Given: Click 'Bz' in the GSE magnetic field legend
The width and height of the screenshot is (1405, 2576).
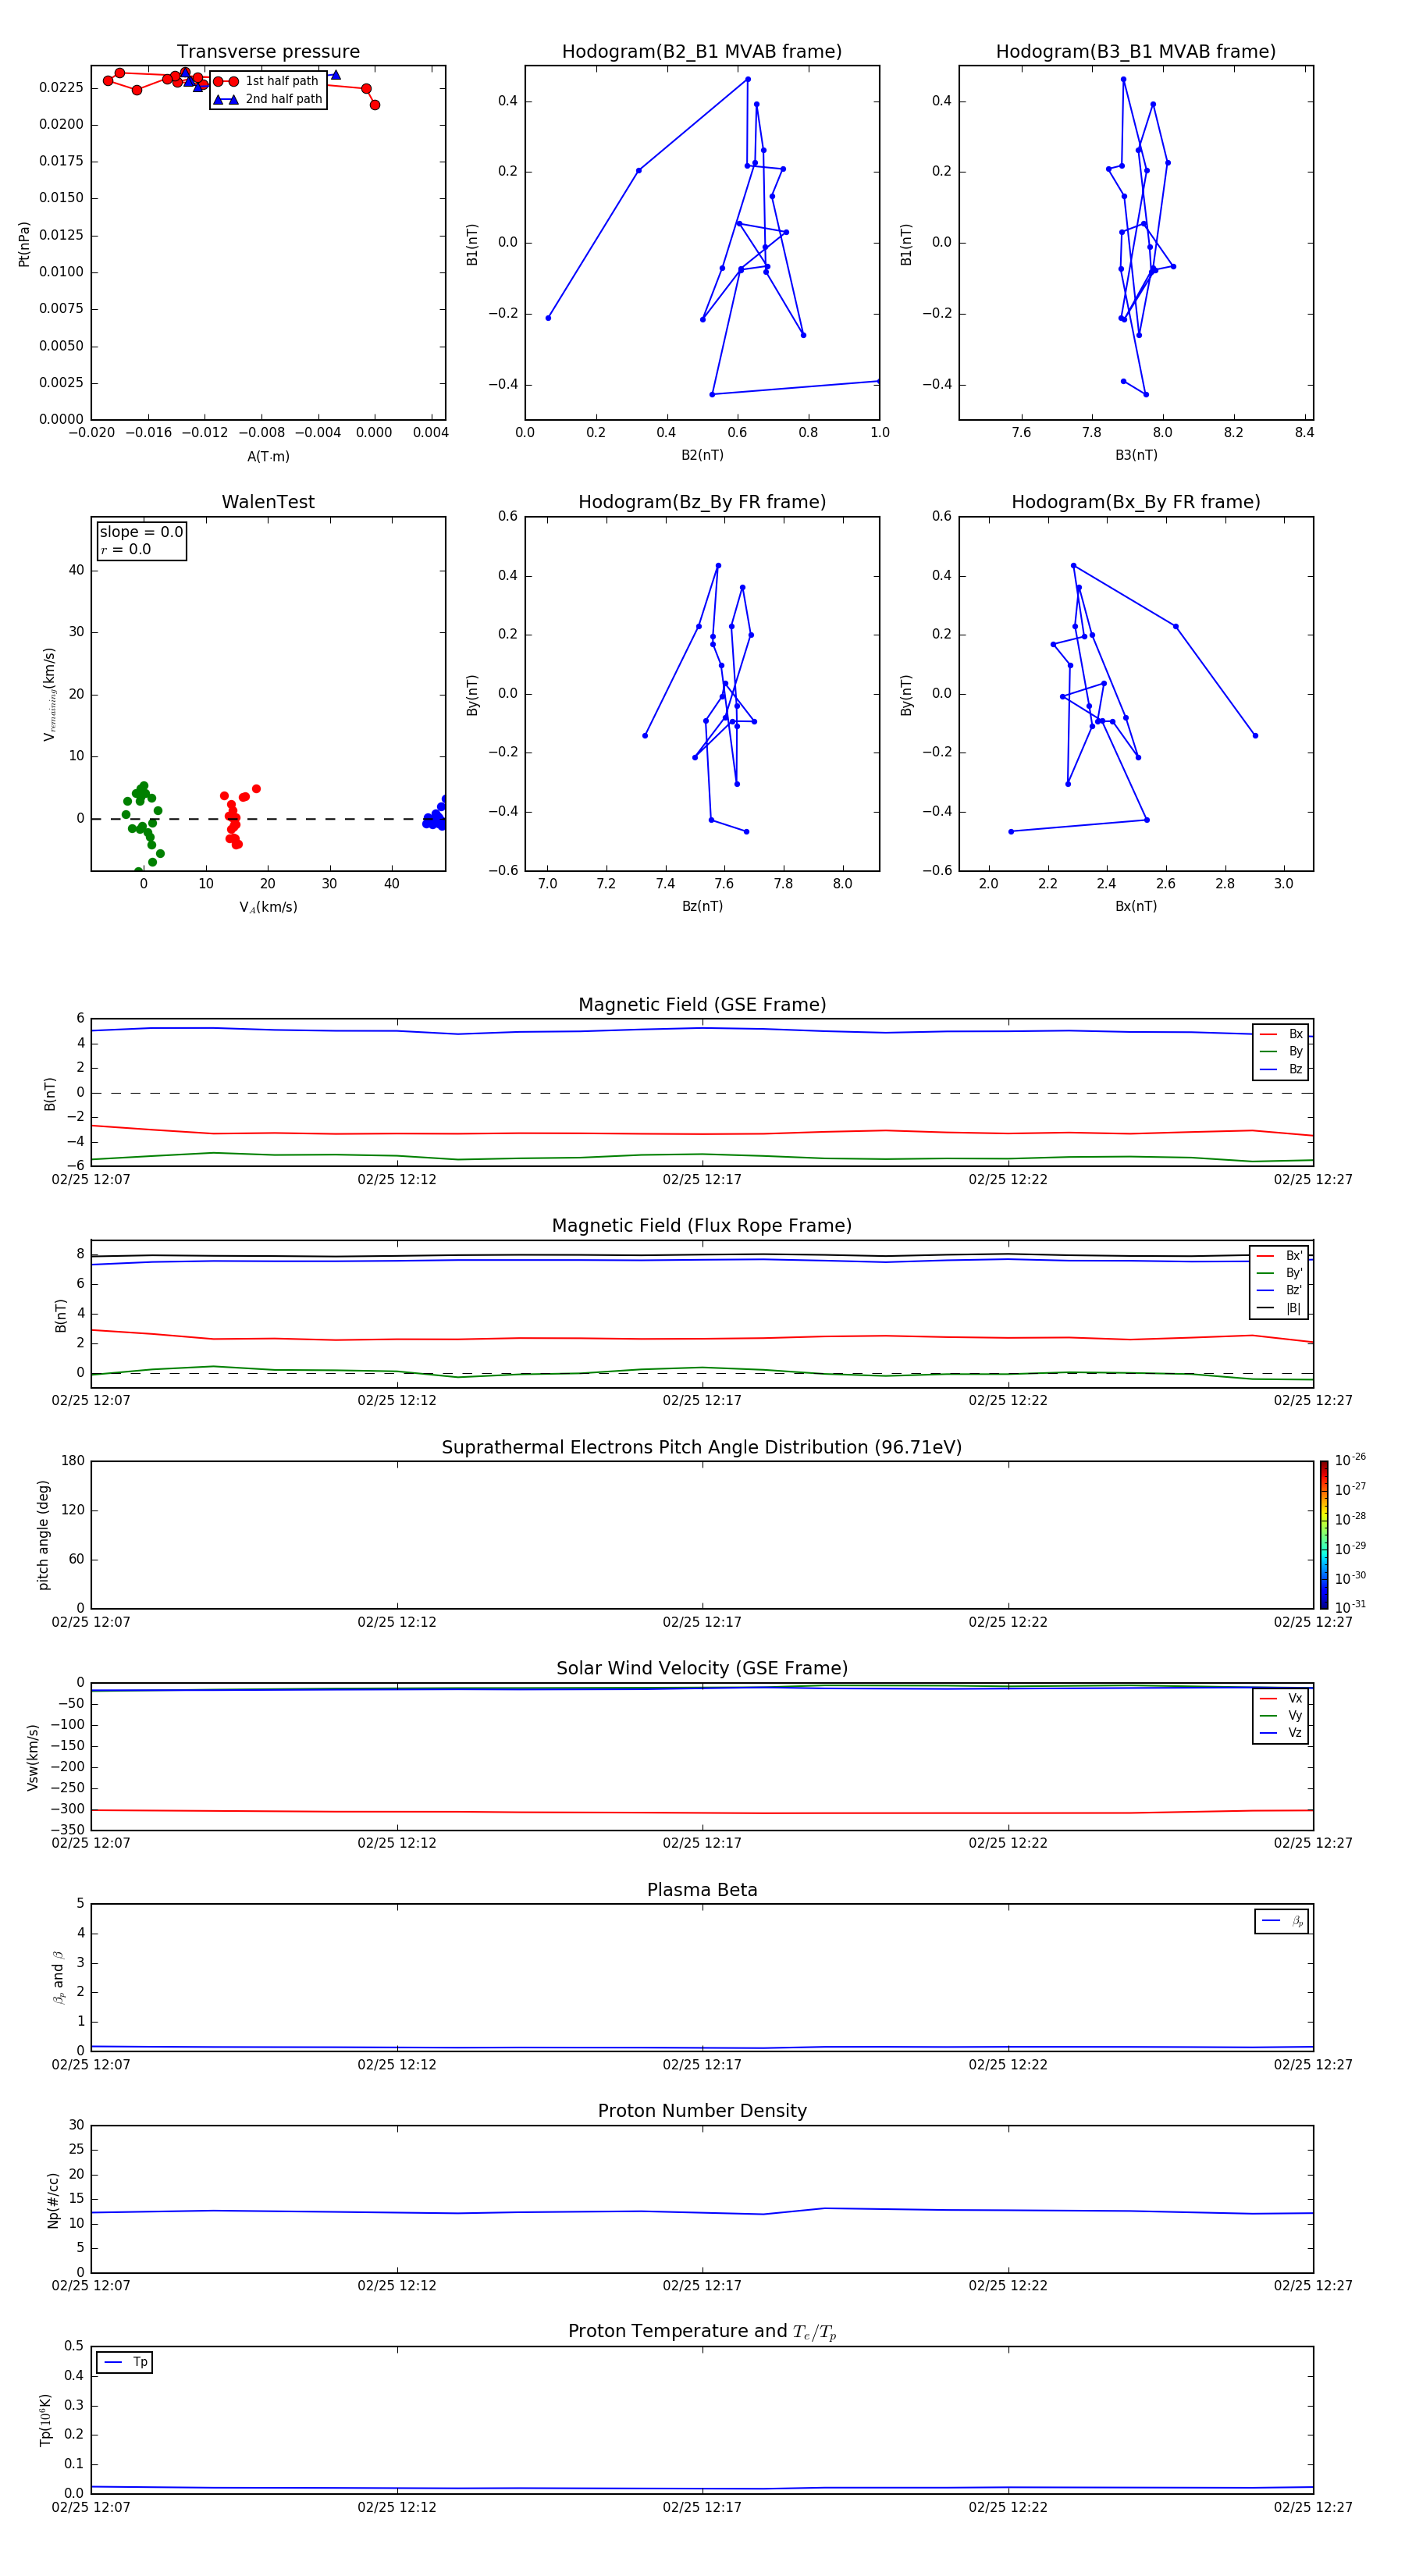Looking at the screenshot, I should click(1281, 1069).
